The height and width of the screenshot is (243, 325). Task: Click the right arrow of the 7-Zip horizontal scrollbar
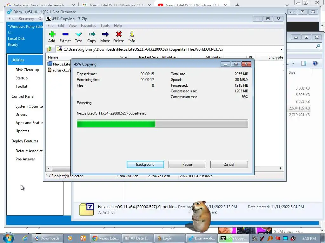pos(281,168)
